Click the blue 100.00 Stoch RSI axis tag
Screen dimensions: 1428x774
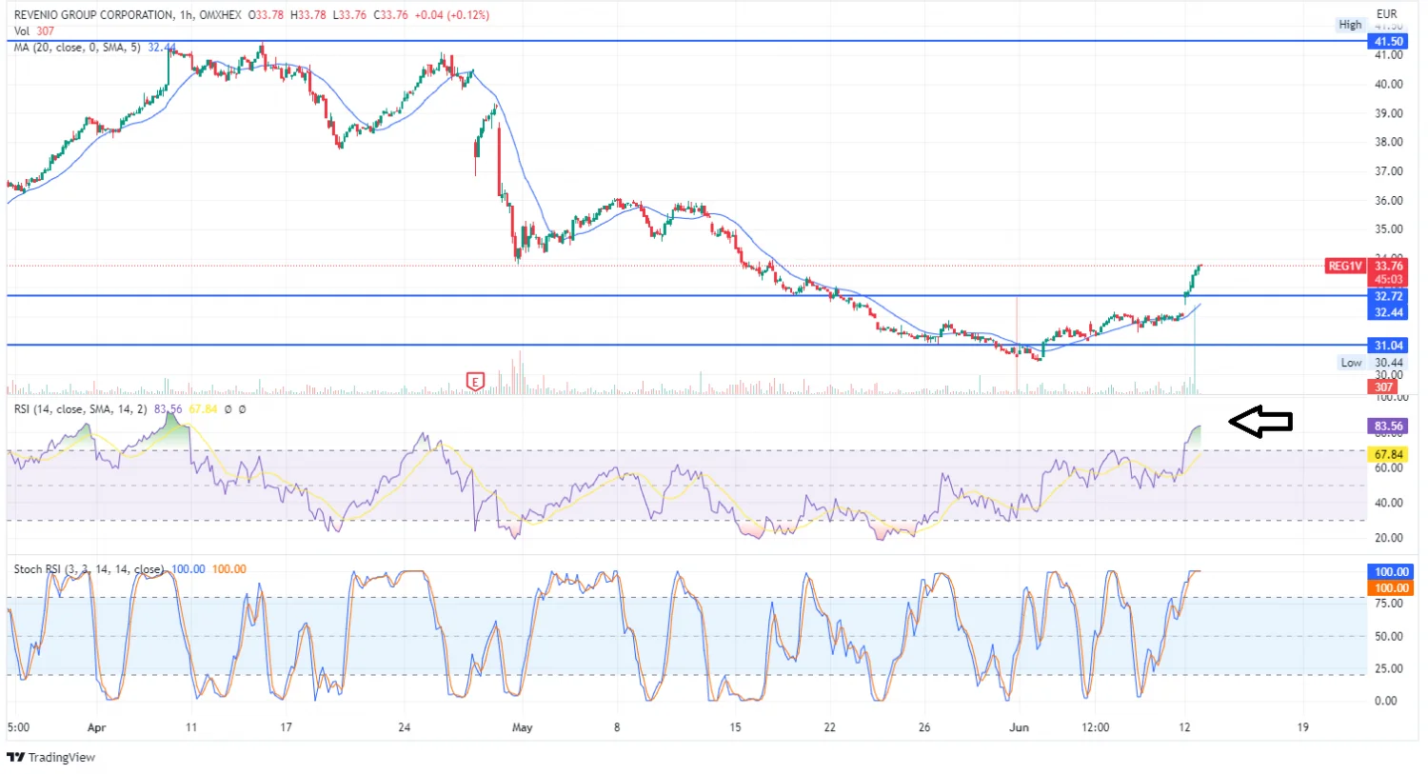point(1390,572)
